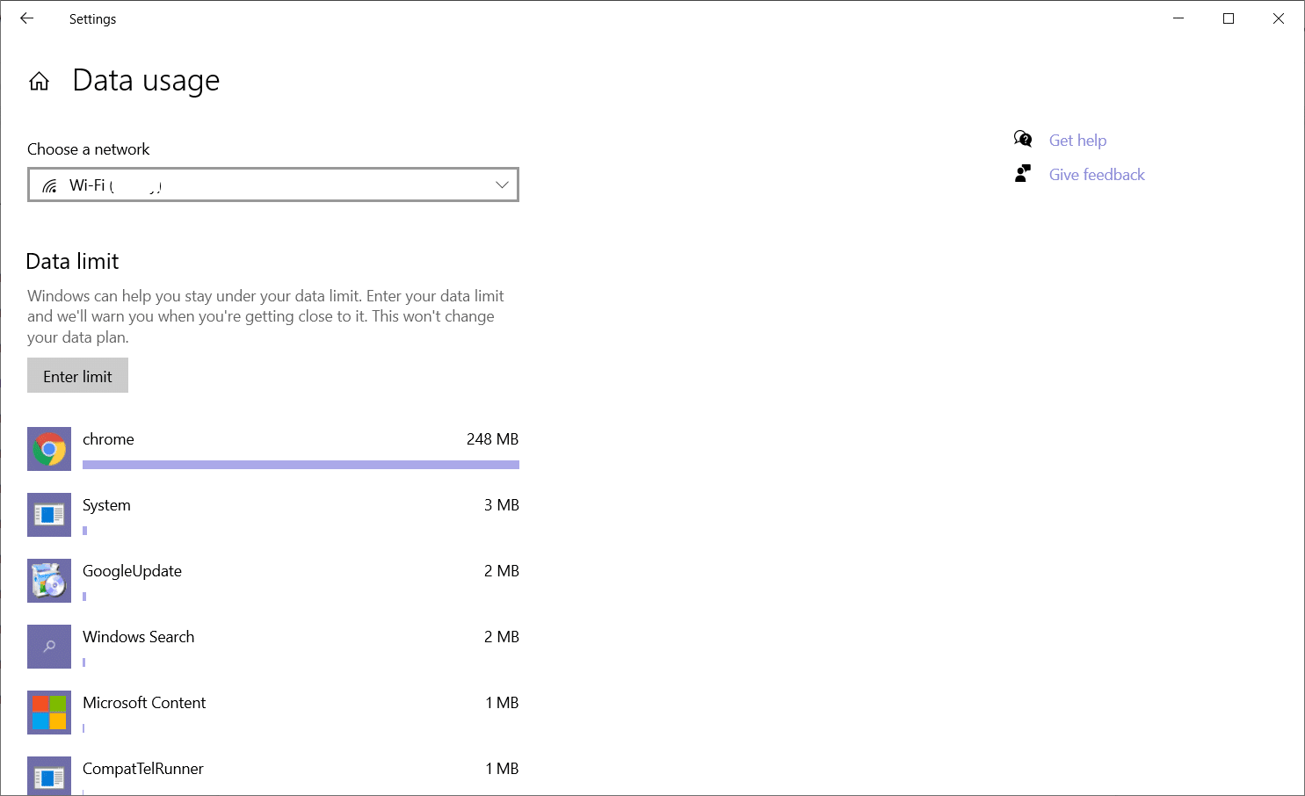Select the Windows Search entry showing 2 MB
The image size is (1305, 796).
pyautogui.click(x=272, y=637)
